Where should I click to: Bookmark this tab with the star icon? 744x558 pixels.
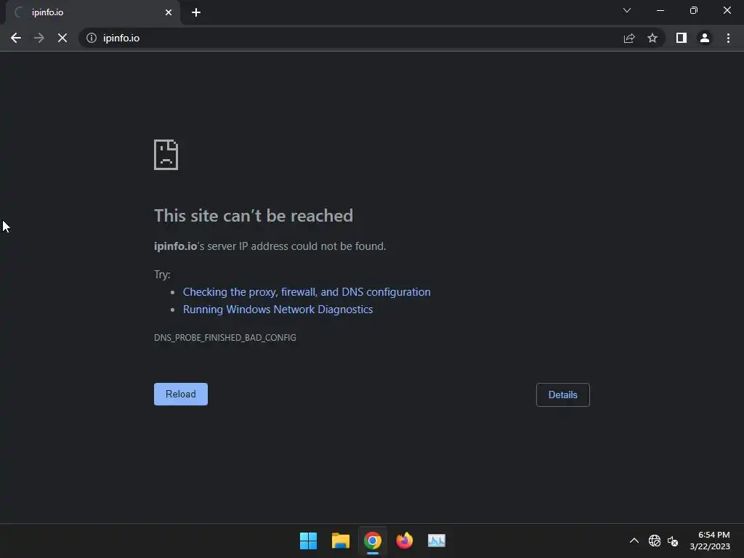pos(652,38)
